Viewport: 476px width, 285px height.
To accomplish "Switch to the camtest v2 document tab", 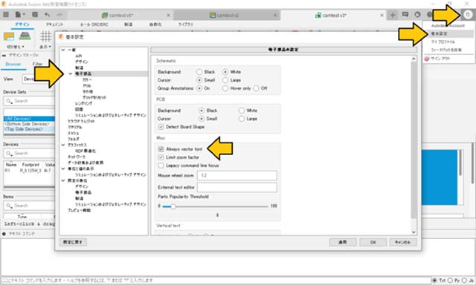I will point(228,15).
